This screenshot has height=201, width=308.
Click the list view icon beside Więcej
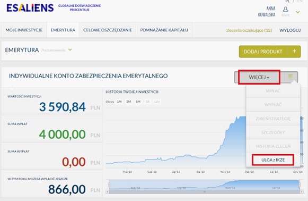coord(291,76)
